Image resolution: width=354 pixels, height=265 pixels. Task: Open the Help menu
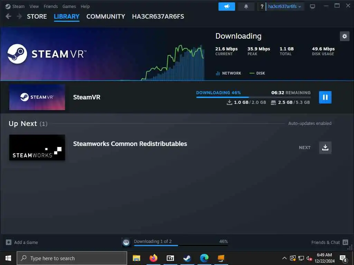pyautogui.click(x=85, y=6)
